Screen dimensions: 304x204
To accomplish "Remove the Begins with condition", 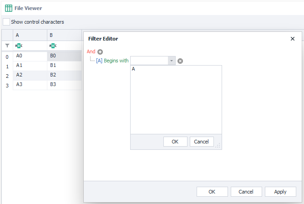I will (180, 61).
